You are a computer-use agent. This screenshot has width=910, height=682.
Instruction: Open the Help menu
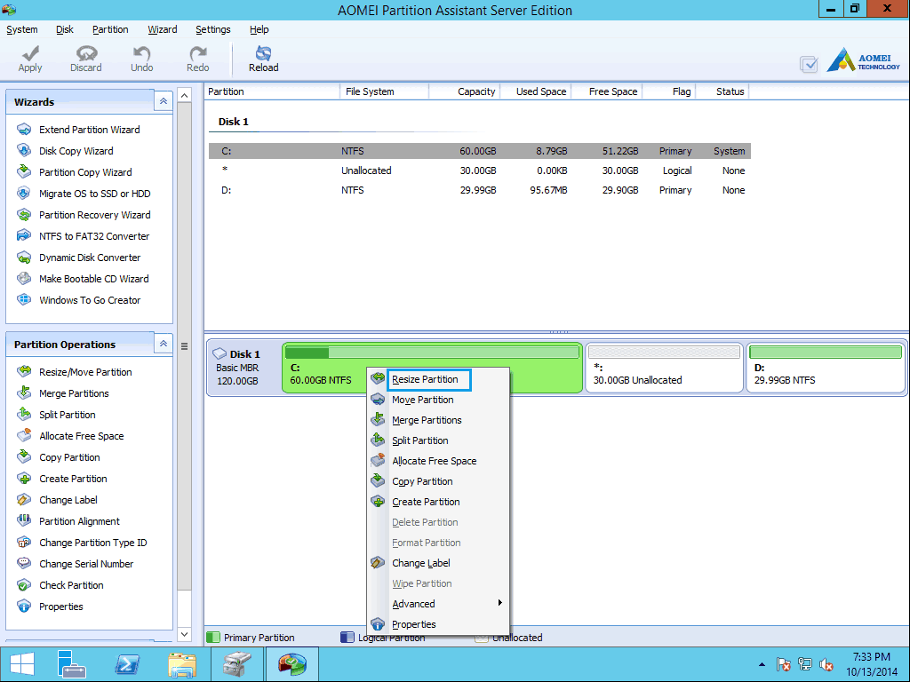[259, 29]
